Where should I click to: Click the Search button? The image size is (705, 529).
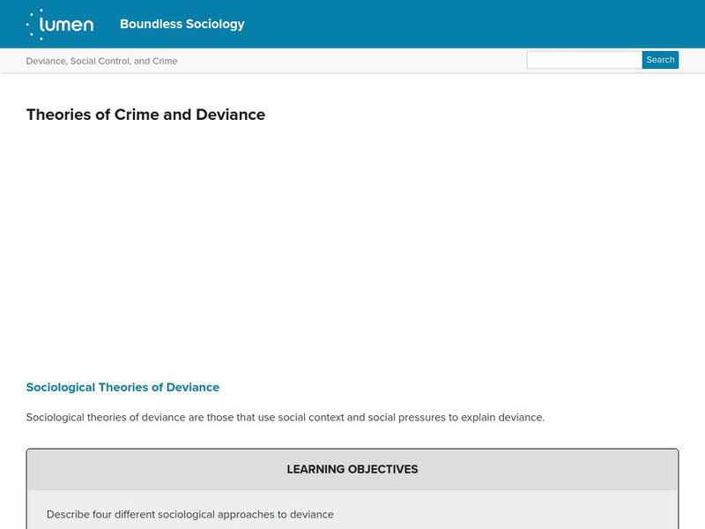click(660, 60)
